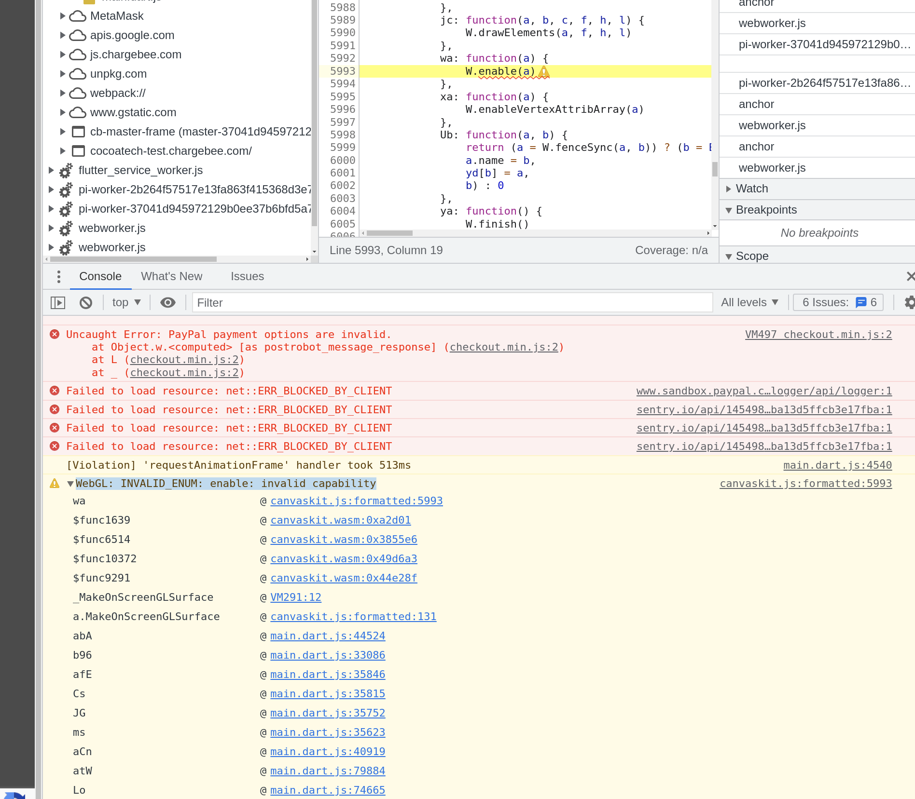Screen dimensions: 915x799
Task: Open the checkout.min.js:2 link
Action: pos(505,347)
